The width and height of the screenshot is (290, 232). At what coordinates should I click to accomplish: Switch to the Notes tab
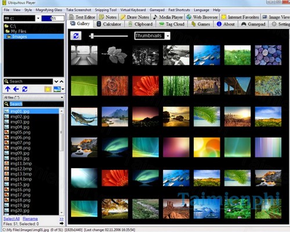[108, 17]
